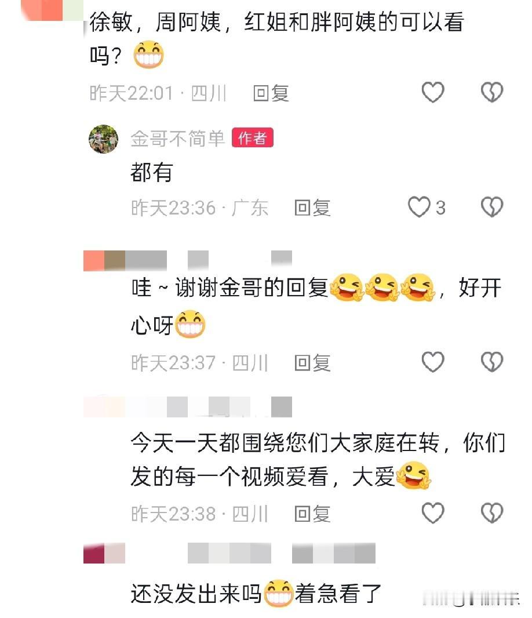The image size is (532, 618).
Task: Tap the top commenter's blurred avatar
Action: click(52, 10)
